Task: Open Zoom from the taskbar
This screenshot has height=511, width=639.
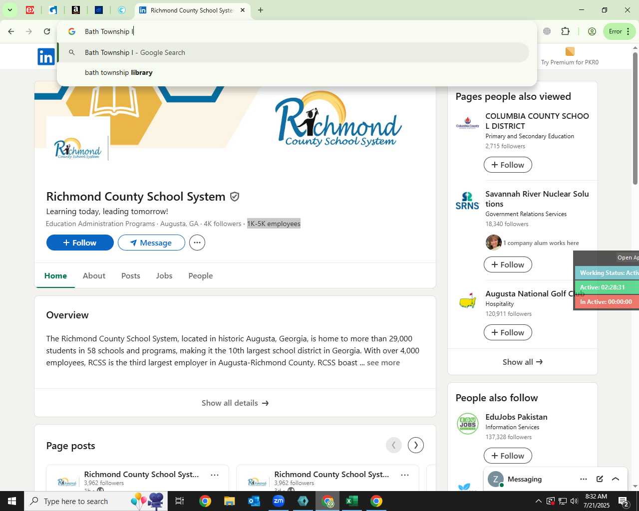Action: (x=279, y=501)
